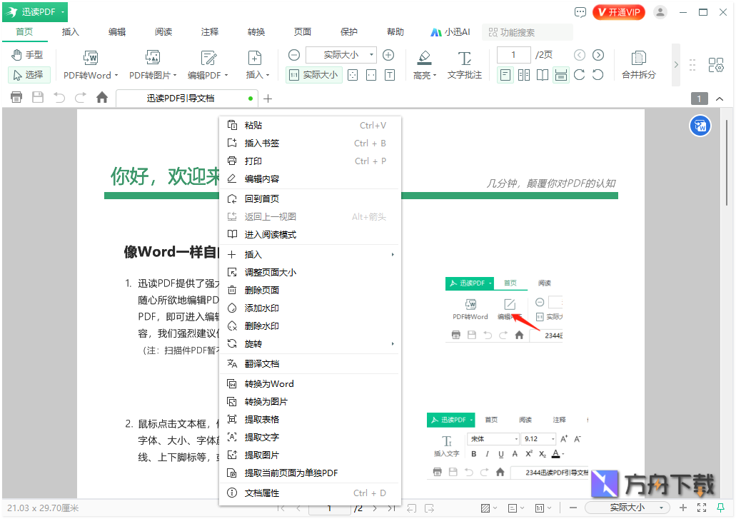Viewport: 736px width, 519px height.
Task: Go to previous page with left arrow circle
Action: pos(580,55)
